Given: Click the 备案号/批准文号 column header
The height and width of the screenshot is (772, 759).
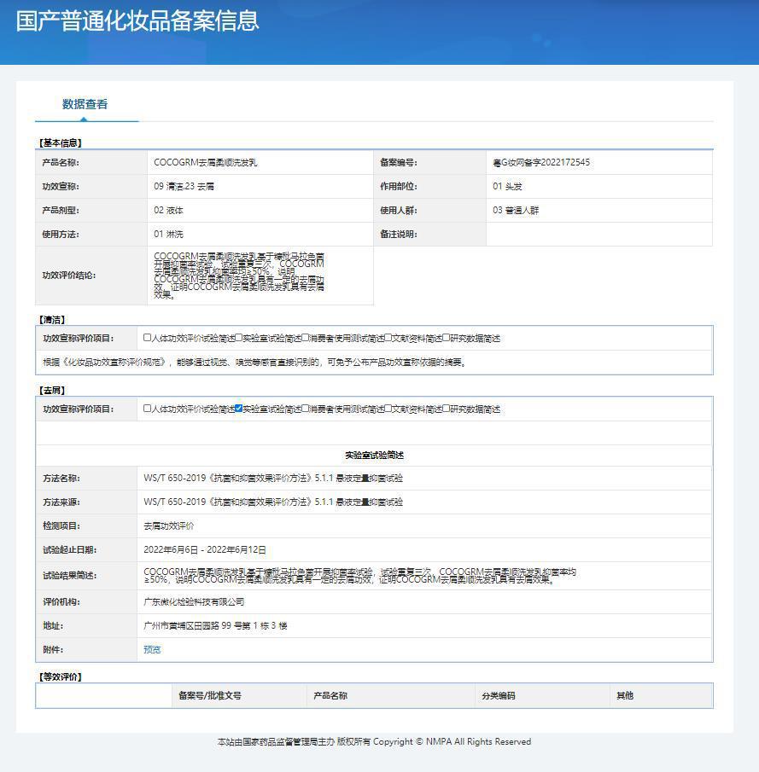Looking at the screenshot, I should 209,696.
